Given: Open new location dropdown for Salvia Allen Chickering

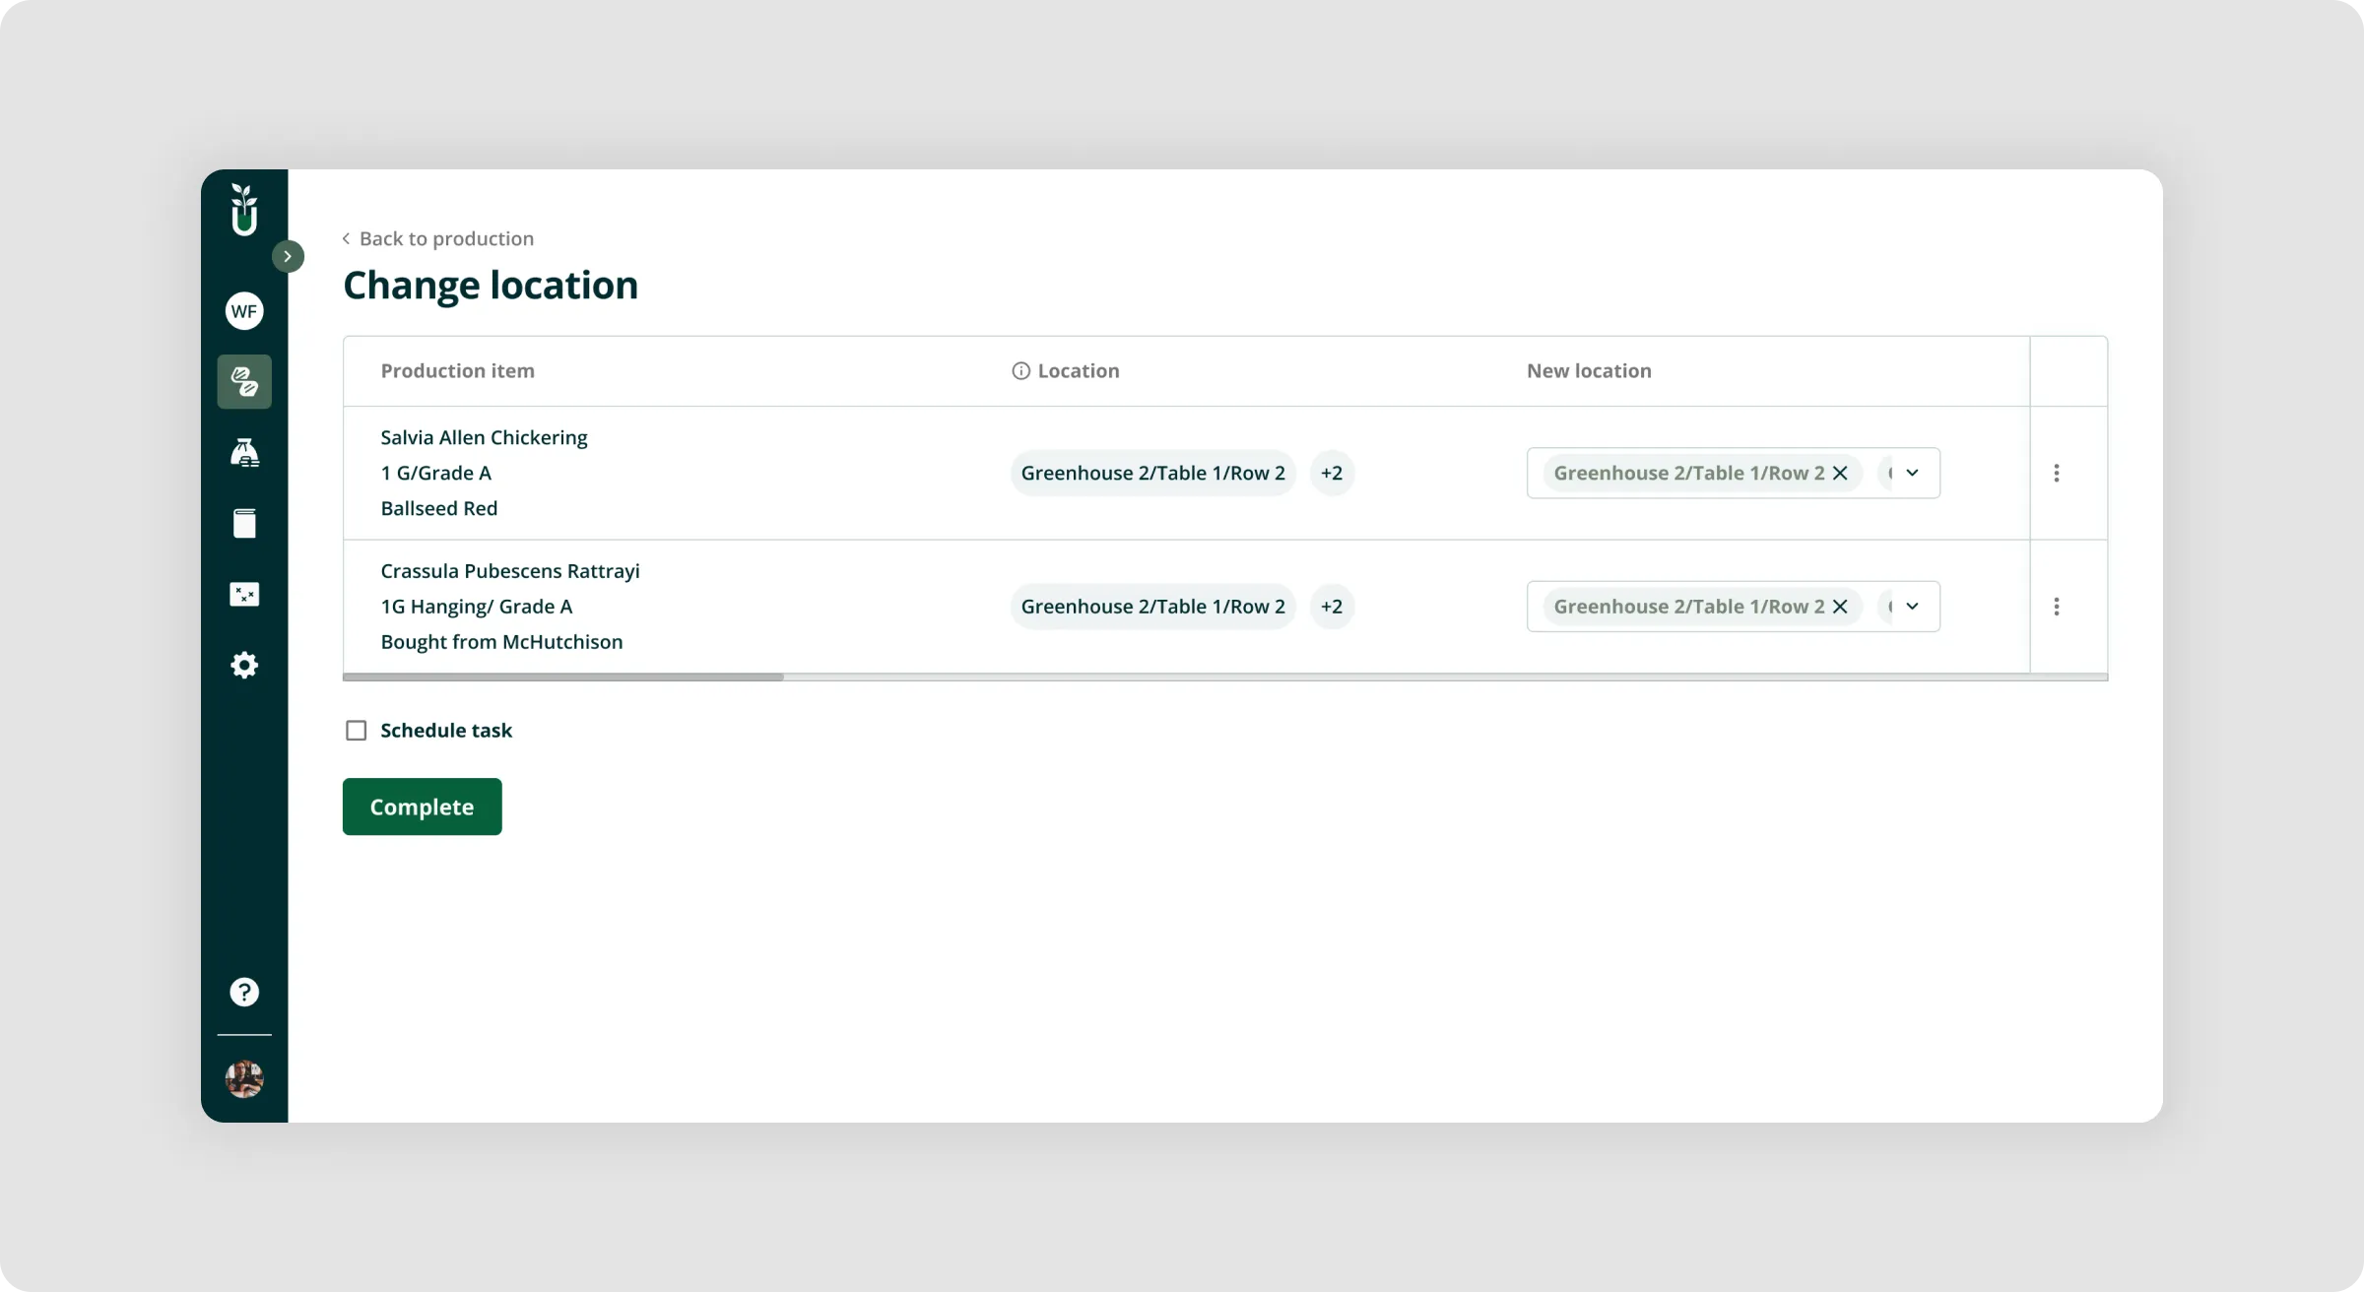Looking at the screenshot, I should click(1911, 473).
